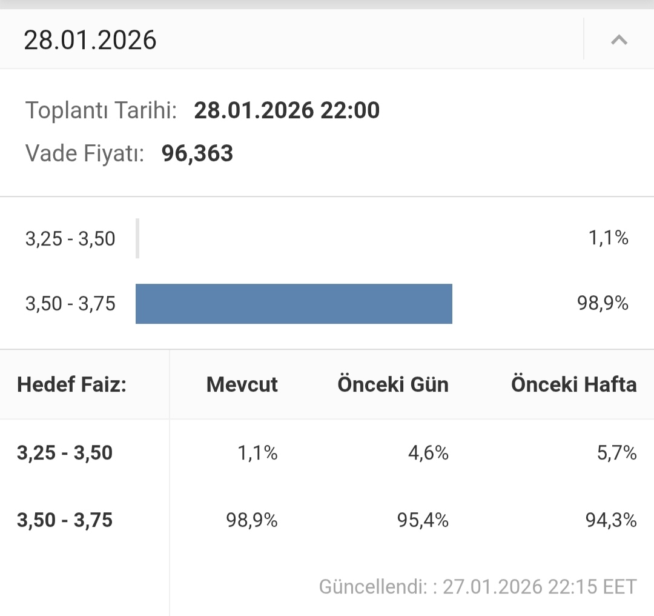Click the 3,50 - 3,75 bar chart label
Viewport: 654px width, 616px height.
pyautogui.click(x=70, y=303)
